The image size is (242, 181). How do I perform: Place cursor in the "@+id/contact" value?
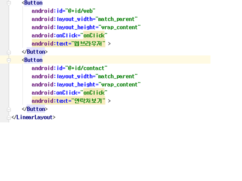coord(86,68)
